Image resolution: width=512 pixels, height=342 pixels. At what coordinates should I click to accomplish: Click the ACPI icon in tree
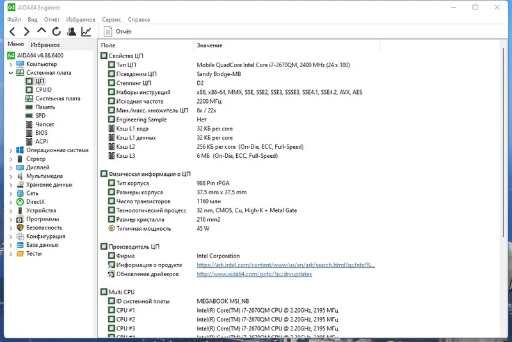coord(29,141)
